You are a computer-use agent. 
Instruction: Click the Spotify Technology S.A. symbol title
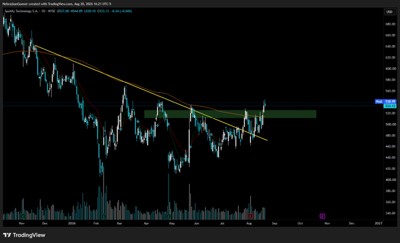coord(21,11)
